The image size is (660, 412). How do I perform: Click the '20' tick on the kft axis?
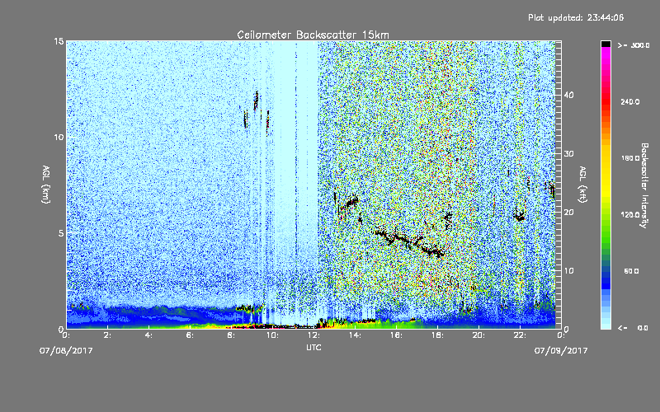(568, 213)
